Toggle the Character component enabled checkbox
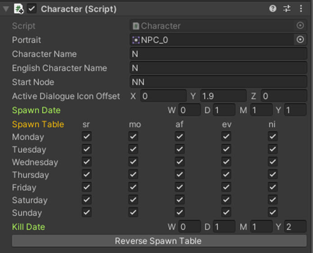Image resolution: width=313 pixels, height=253 pixels. point(32,9)
